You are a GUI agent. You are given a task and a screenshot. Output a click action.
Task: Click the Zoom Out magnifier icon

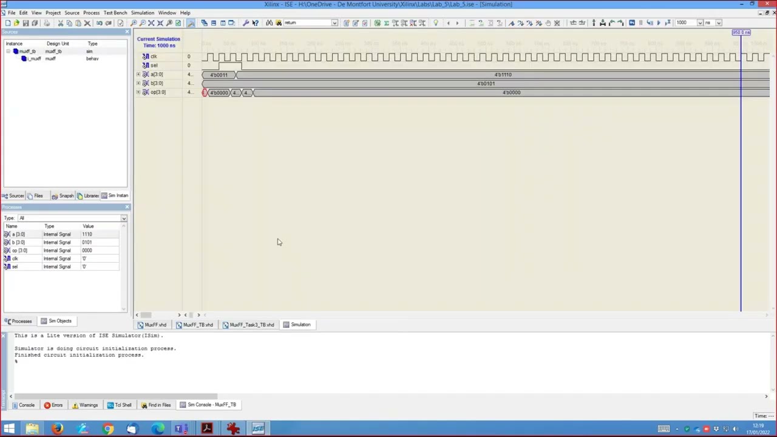click(x=143, y=23)
